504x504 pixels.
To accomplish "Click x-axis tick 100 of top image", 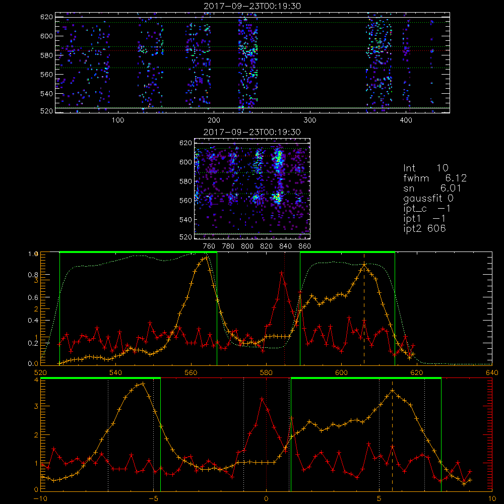I will point(118,120).
